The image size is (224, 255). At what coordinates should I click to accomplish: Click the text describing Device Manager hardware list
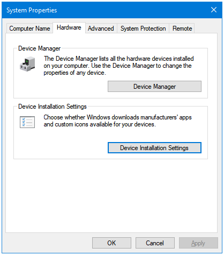pos(118,66)
